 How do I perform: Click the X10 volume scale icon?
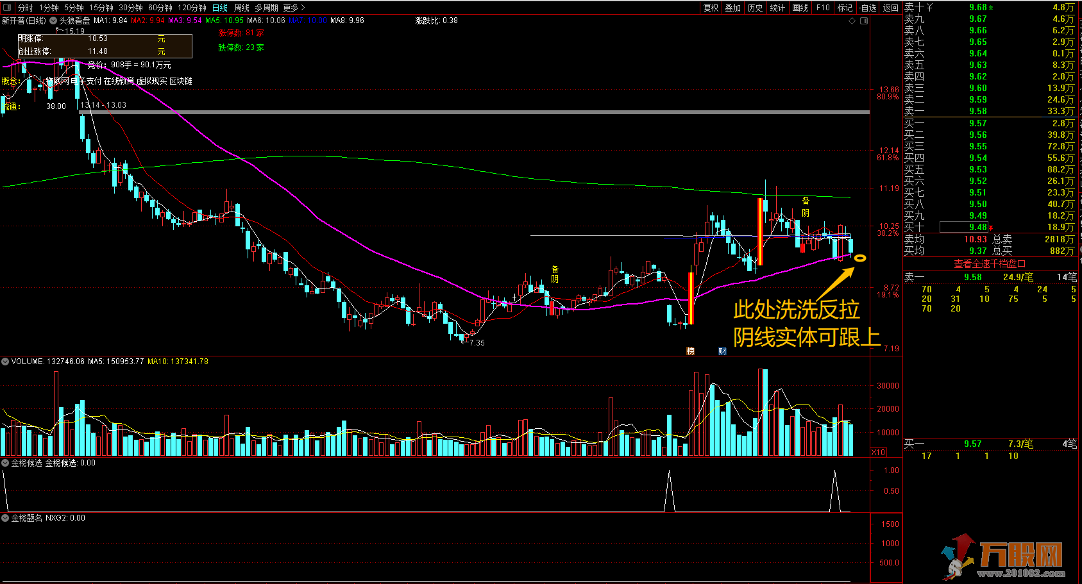[878, 453]
